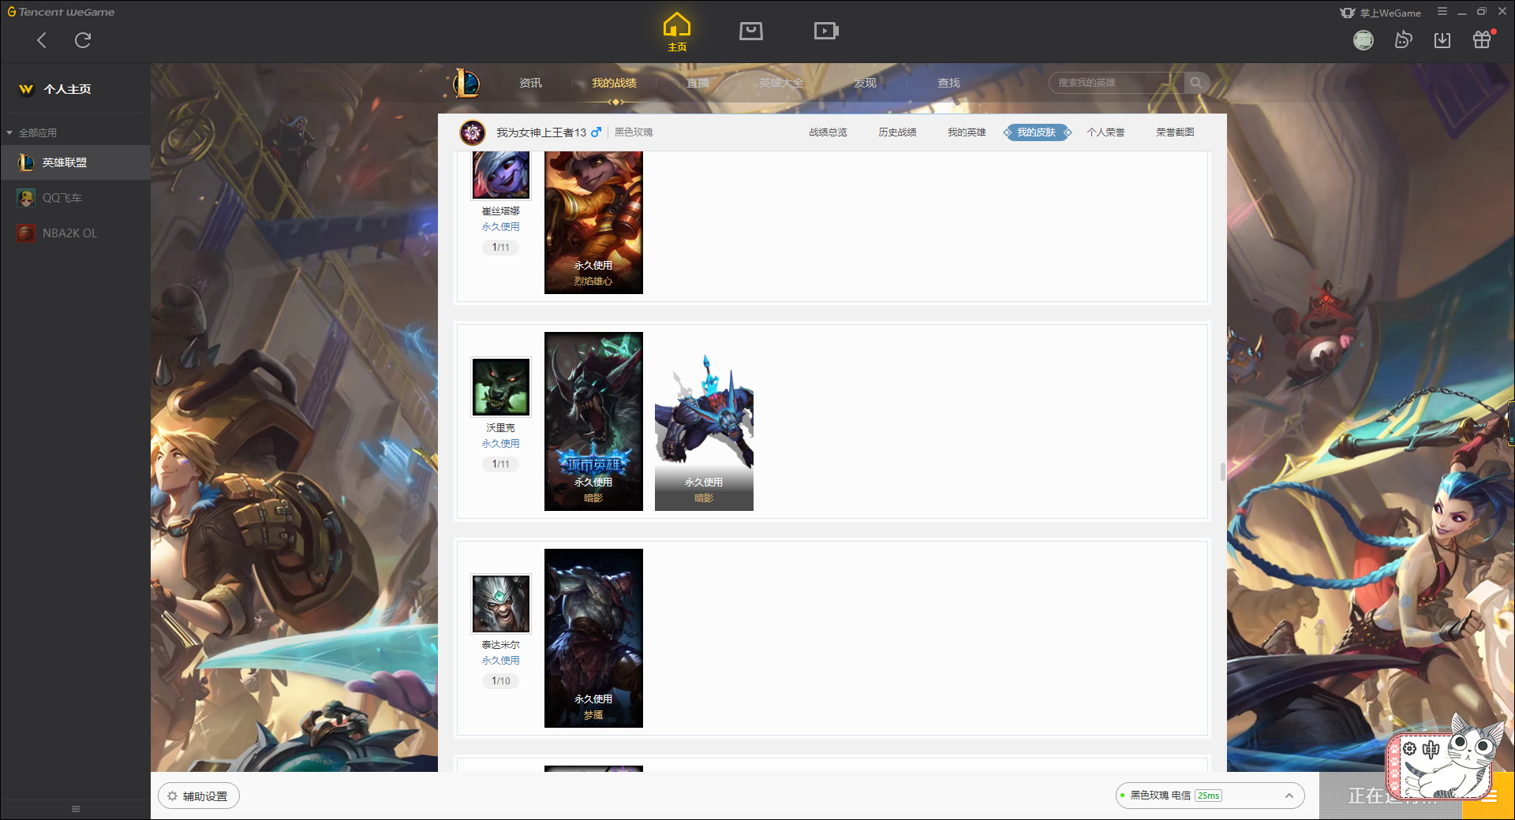Viewport: 1515px width, 820px height.
Task: Select 英雄联盟 in the sidebar
Action: (75, 162)
